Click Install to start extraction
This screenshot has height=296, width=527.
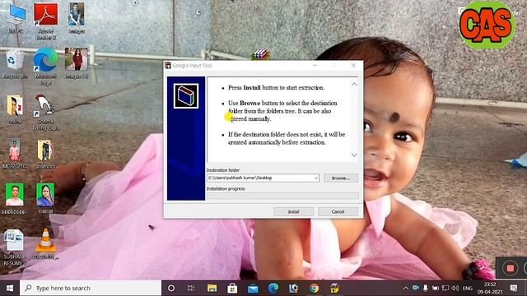(293, 212)
